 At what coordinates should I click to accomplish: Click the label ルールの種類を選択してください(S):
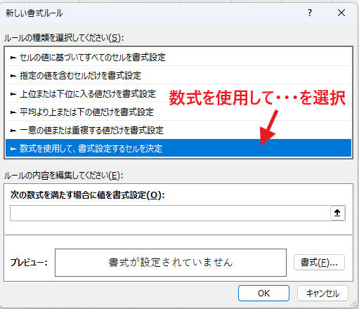pos(64,38)
